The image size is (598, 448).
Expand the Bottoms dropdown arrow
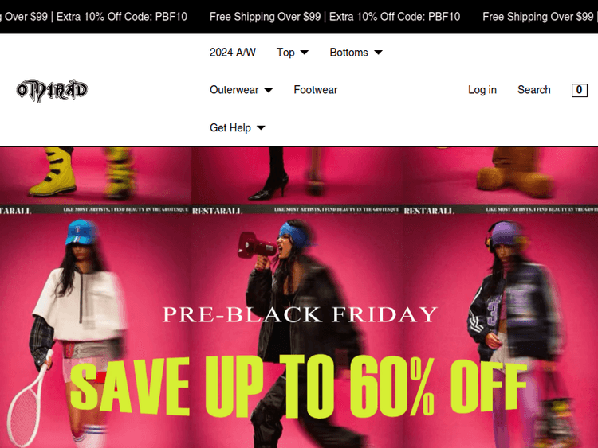[x=378, y=53]
